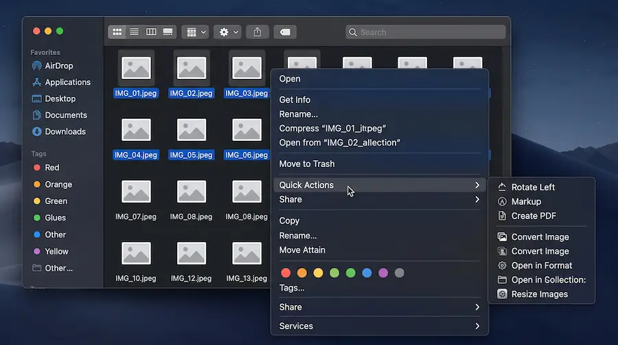The width and height of the screenshot is (618, 345).
Task: Open the gear action menu
Action: point(228,32)
